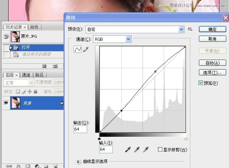Pick the gray point eyedropper
This screenshot has width=229, height=168.
click(137, 149)
